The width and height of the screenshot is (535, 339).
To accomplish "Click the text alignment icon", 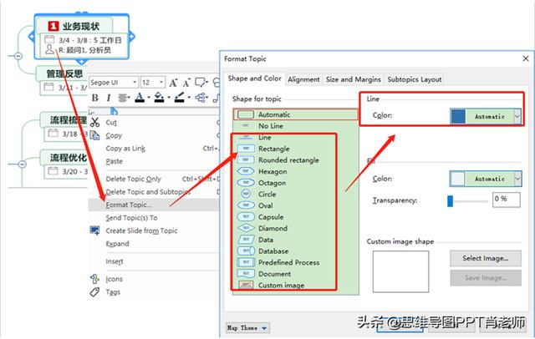I will click(123, 99).
